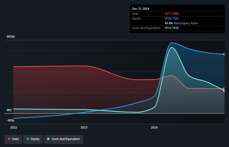Image resolution: width=229 pixels, height=147 pixels.
Task: Toggle the Equity series legend button
Action: 33,139
